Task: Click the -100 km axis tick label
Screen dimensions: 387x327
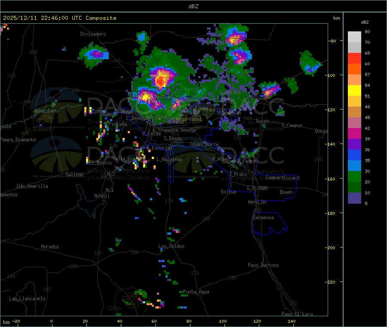Action: tap(330, 75)
